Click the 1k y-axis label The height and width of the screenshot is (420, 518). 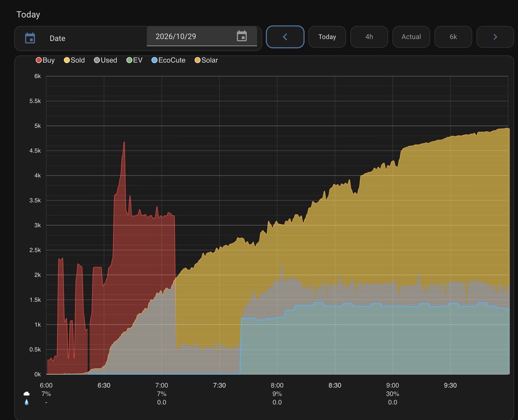click(x=37, y=325)
